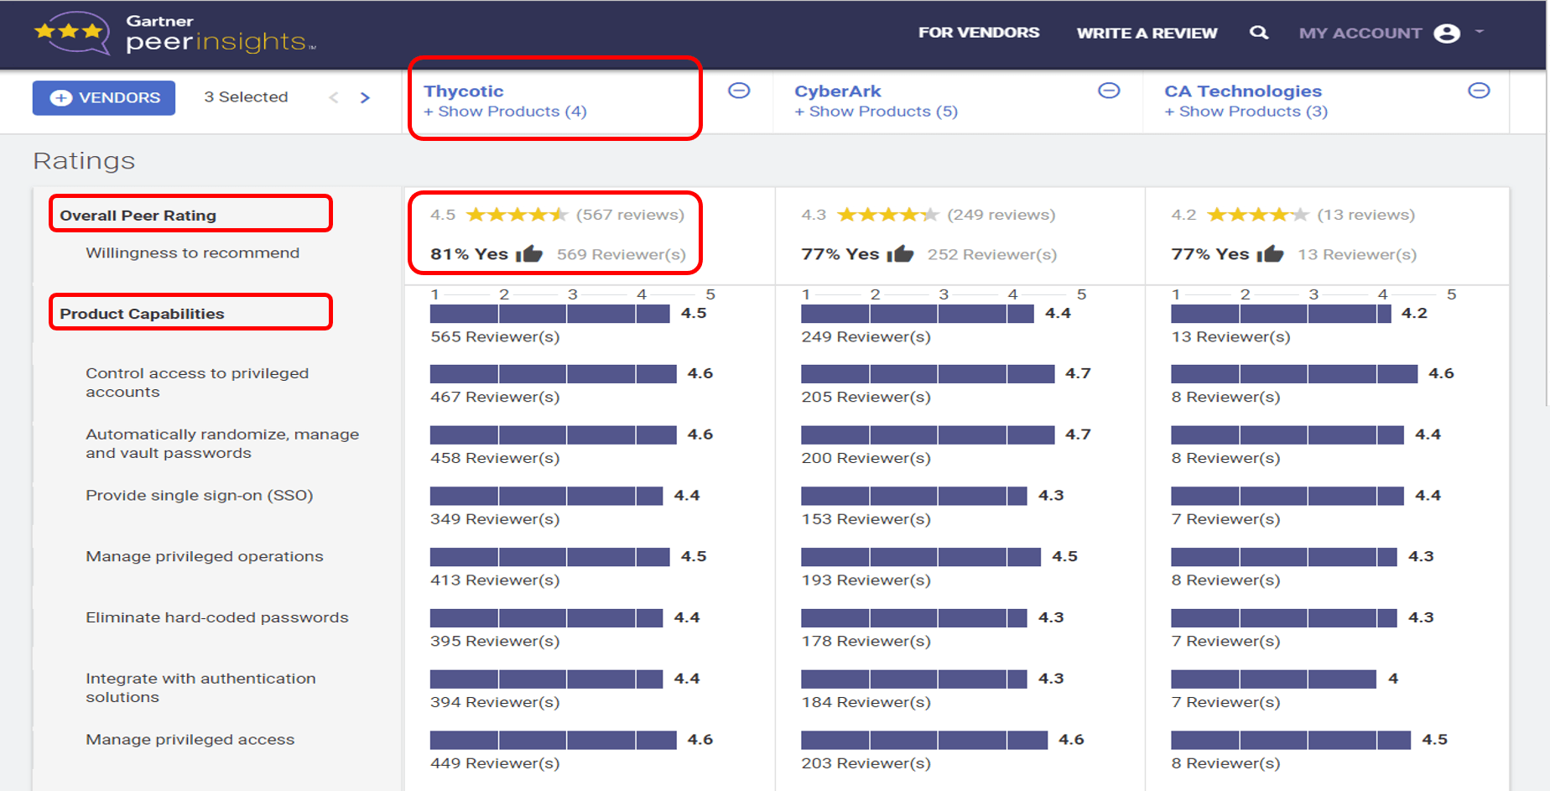
Task: Click CyberArk 4.3 star rating
Action: 888,215
